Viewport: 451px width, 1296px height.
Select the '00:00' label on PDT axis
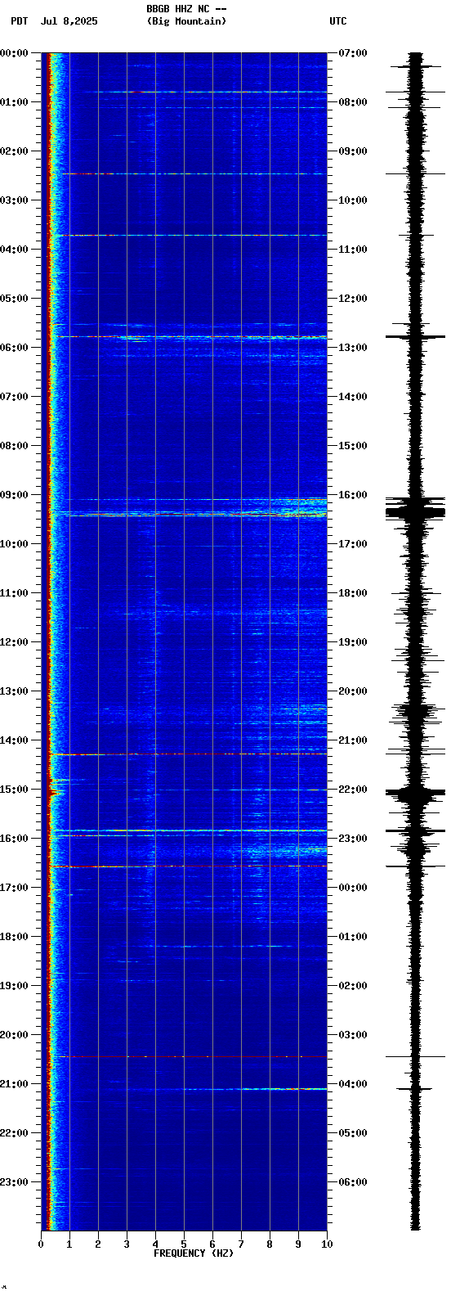pyautogui.click(x=14, y=53)
